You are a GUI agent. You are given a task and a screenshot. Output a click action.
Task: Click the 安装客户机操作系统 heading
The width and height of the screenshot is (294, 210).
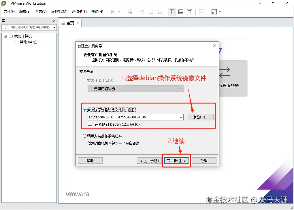click(100, 55)
